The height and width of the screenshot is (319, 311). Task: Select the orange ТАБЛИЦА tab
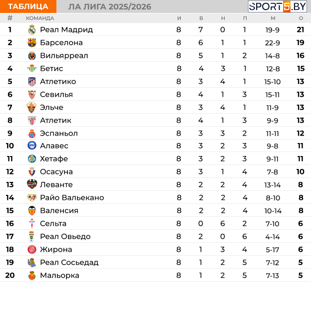tap(28, 6)
